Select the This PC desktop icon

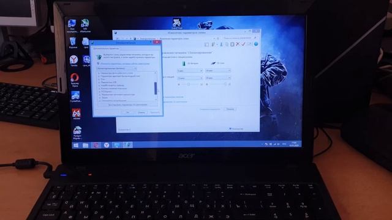(72, 26)
